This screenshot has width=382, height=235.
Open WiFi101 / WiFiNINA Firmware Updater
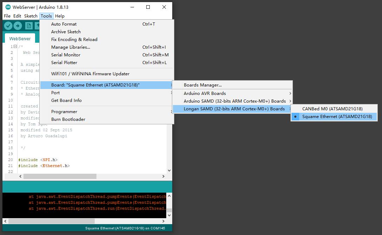(x=107, y=74)
